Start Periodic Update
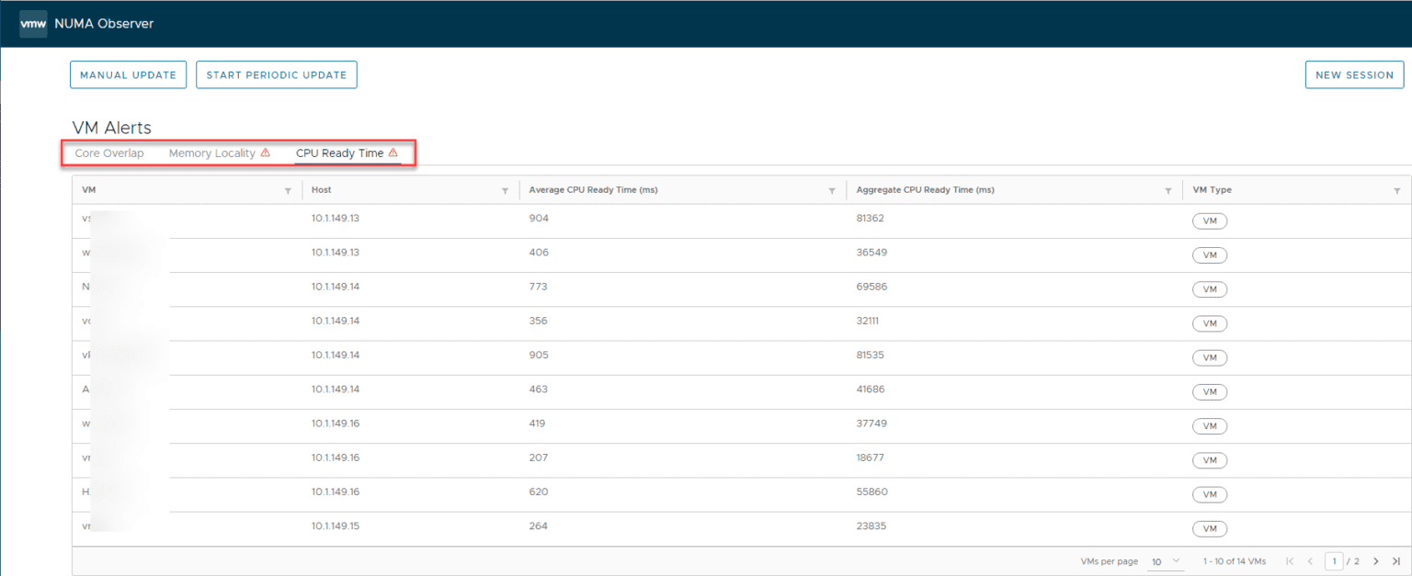 (x=276, y=74)
